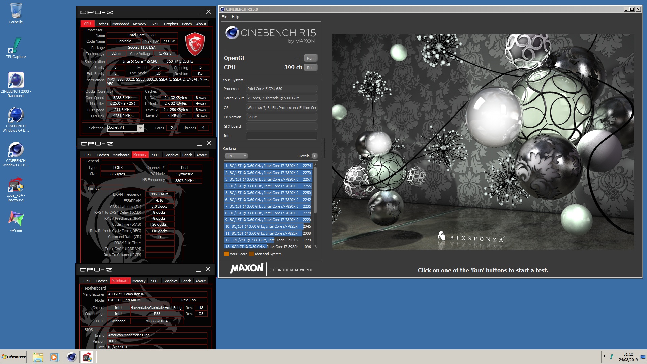Minimize the middle CPU-Z memory window

(199, 144)
